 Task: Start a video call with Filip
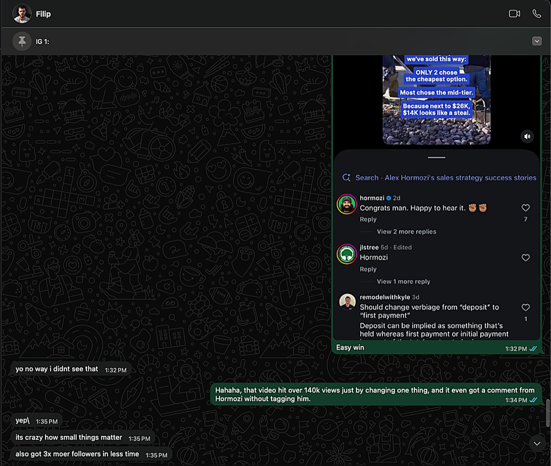click(514, 14)
